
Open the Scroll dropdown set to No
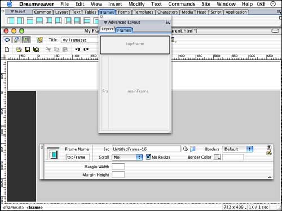point(127,157)
